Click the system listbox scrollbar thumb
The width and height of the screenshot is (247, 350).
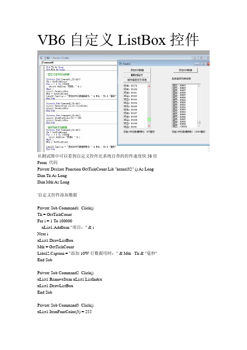tap(199, 122)
